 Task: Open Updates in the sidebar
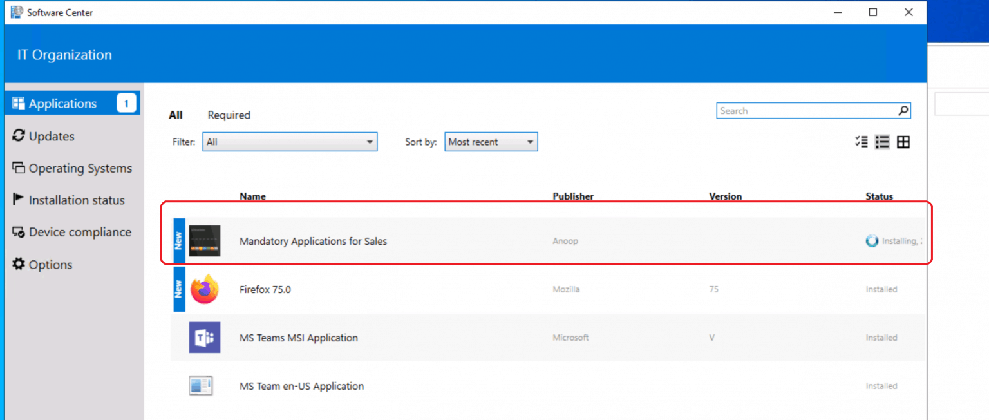coord(52,136)
